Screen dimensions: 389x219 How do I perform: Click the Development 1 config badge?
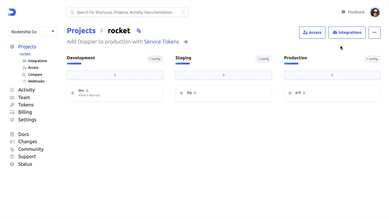(155, 59)
